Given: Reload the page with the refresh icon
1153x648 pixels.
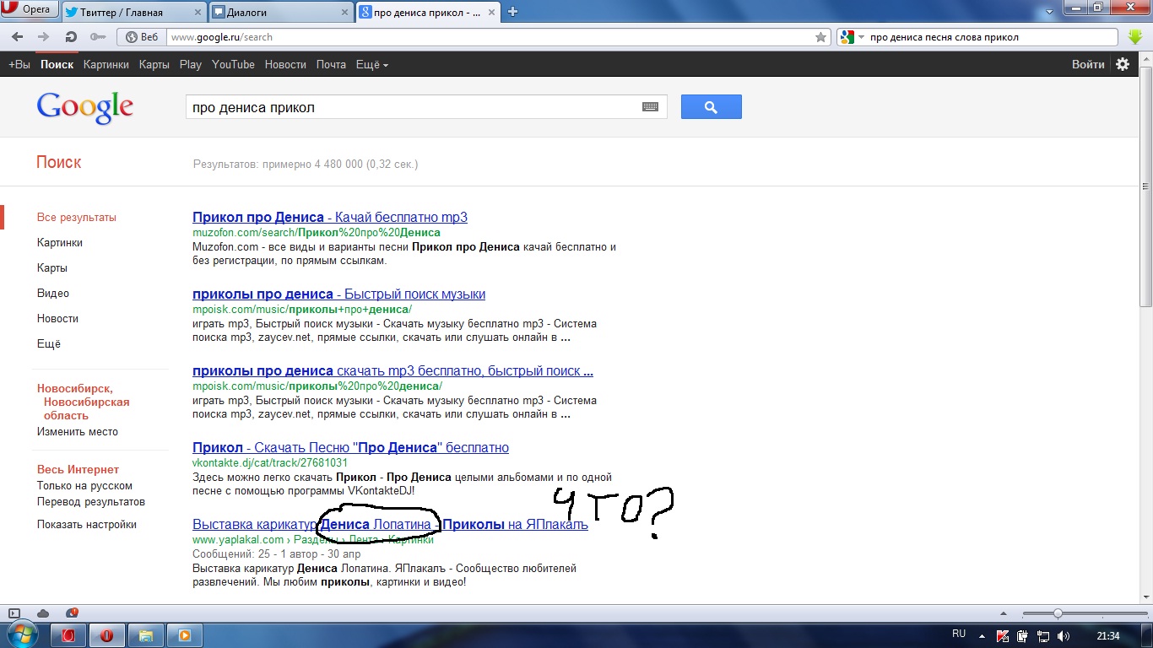Looking at the screenshot, I should (x=71, y=37).
